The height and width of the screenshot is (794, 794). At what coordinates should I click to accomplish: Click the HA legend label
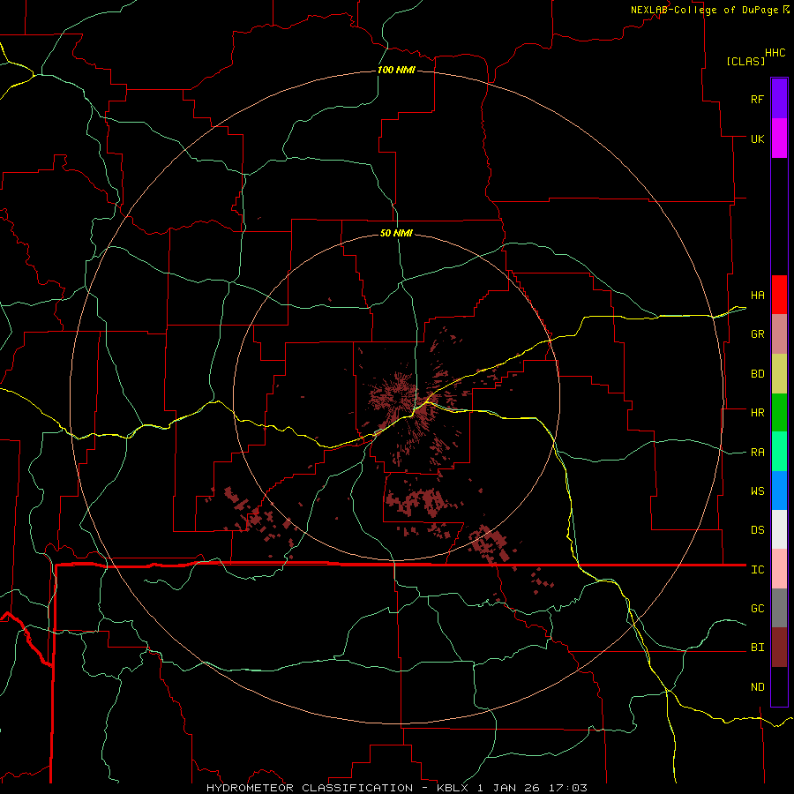(757, 295)
